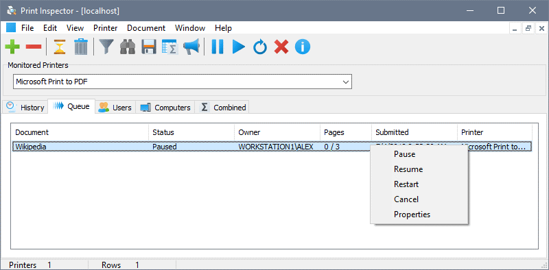Click the red minus remove printer icon
The height and width of the screenshot is (270, 549).
click(x=34, y=47)
